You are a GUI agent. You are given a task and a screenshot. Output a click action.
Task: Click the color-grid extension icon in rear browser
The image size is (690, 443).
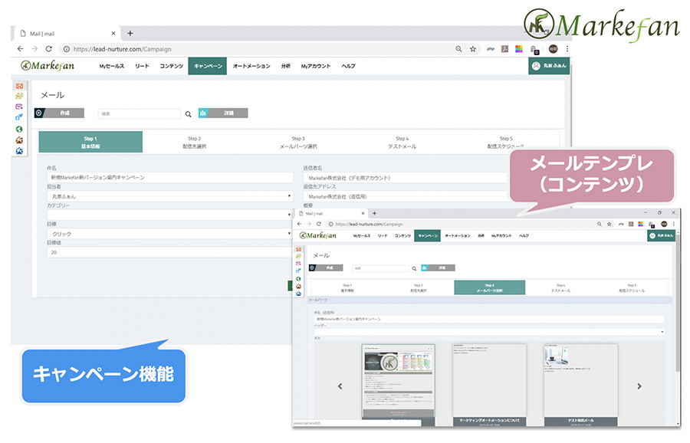click(519, 49)
